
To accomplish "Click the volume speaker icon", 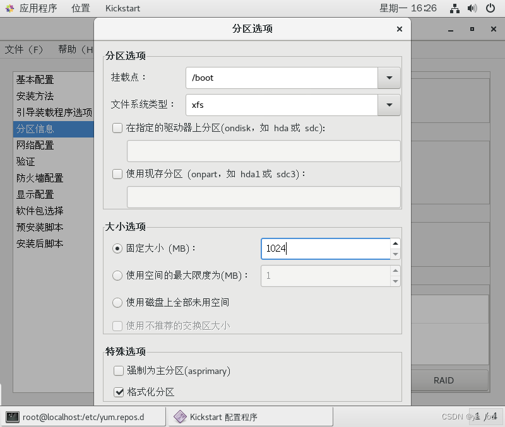I will pyautogui.click(x=472, y=8).
